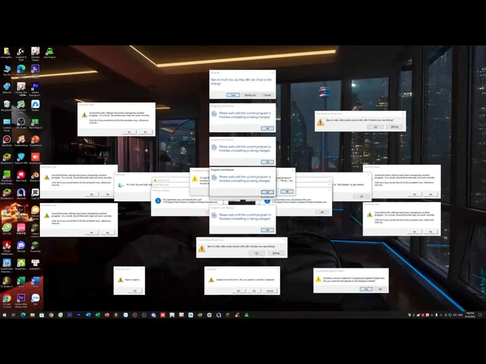Viewport: 486px width, 364px height.
Task: Open the TeraBox desktop shortcut
Action: click(x=35, y=106)
